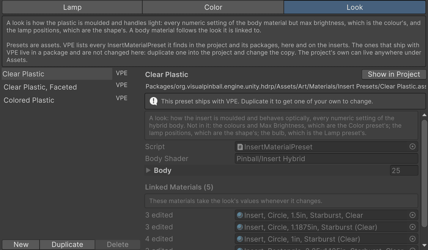Click the Body Shader field Pinball/Insert Hybrid

click(326, 159)
